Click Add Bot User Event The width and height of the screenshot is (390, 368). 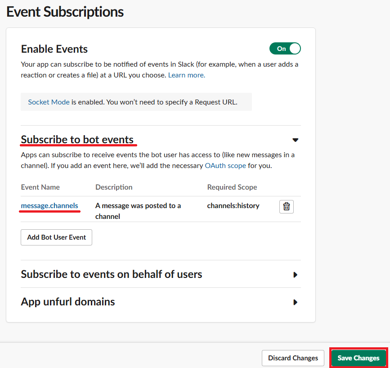click(x=56, y=237)
